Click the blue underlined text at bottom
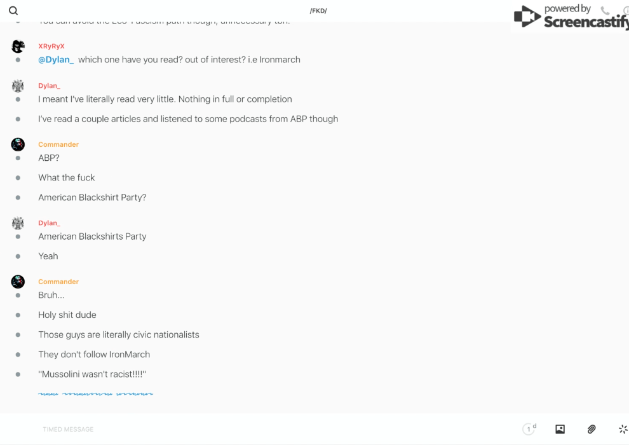 pos(95,394)
